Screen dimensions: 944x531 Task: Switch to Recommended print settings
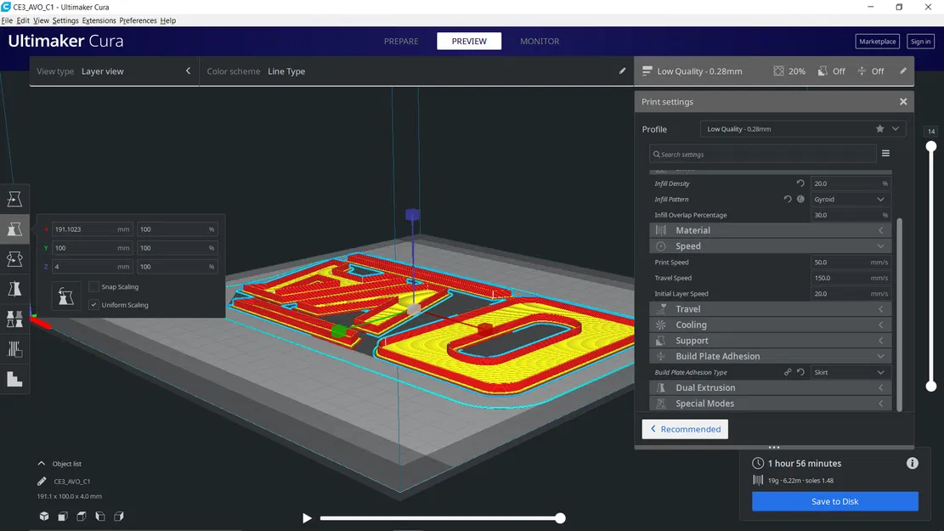tap(685, 429)
